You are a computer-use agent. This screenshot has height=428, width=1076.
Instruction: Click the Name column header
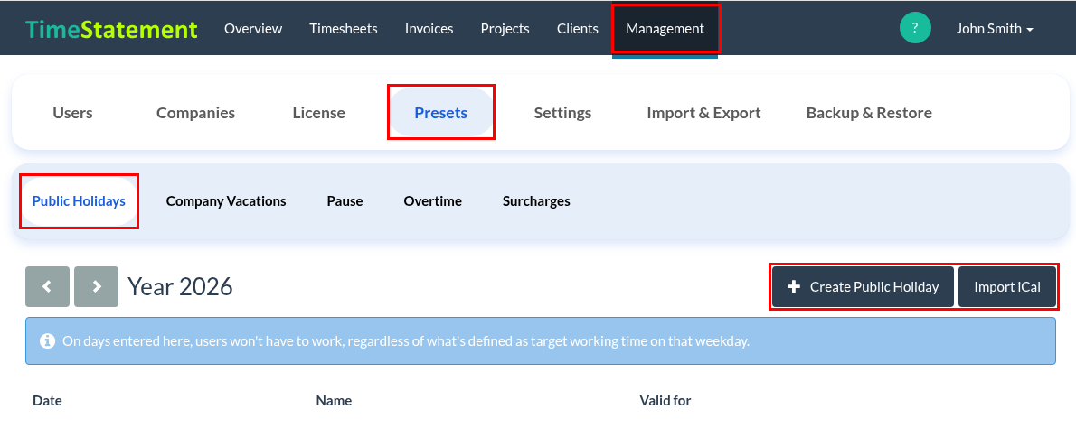pyautogui.click(x=334, y=401)
